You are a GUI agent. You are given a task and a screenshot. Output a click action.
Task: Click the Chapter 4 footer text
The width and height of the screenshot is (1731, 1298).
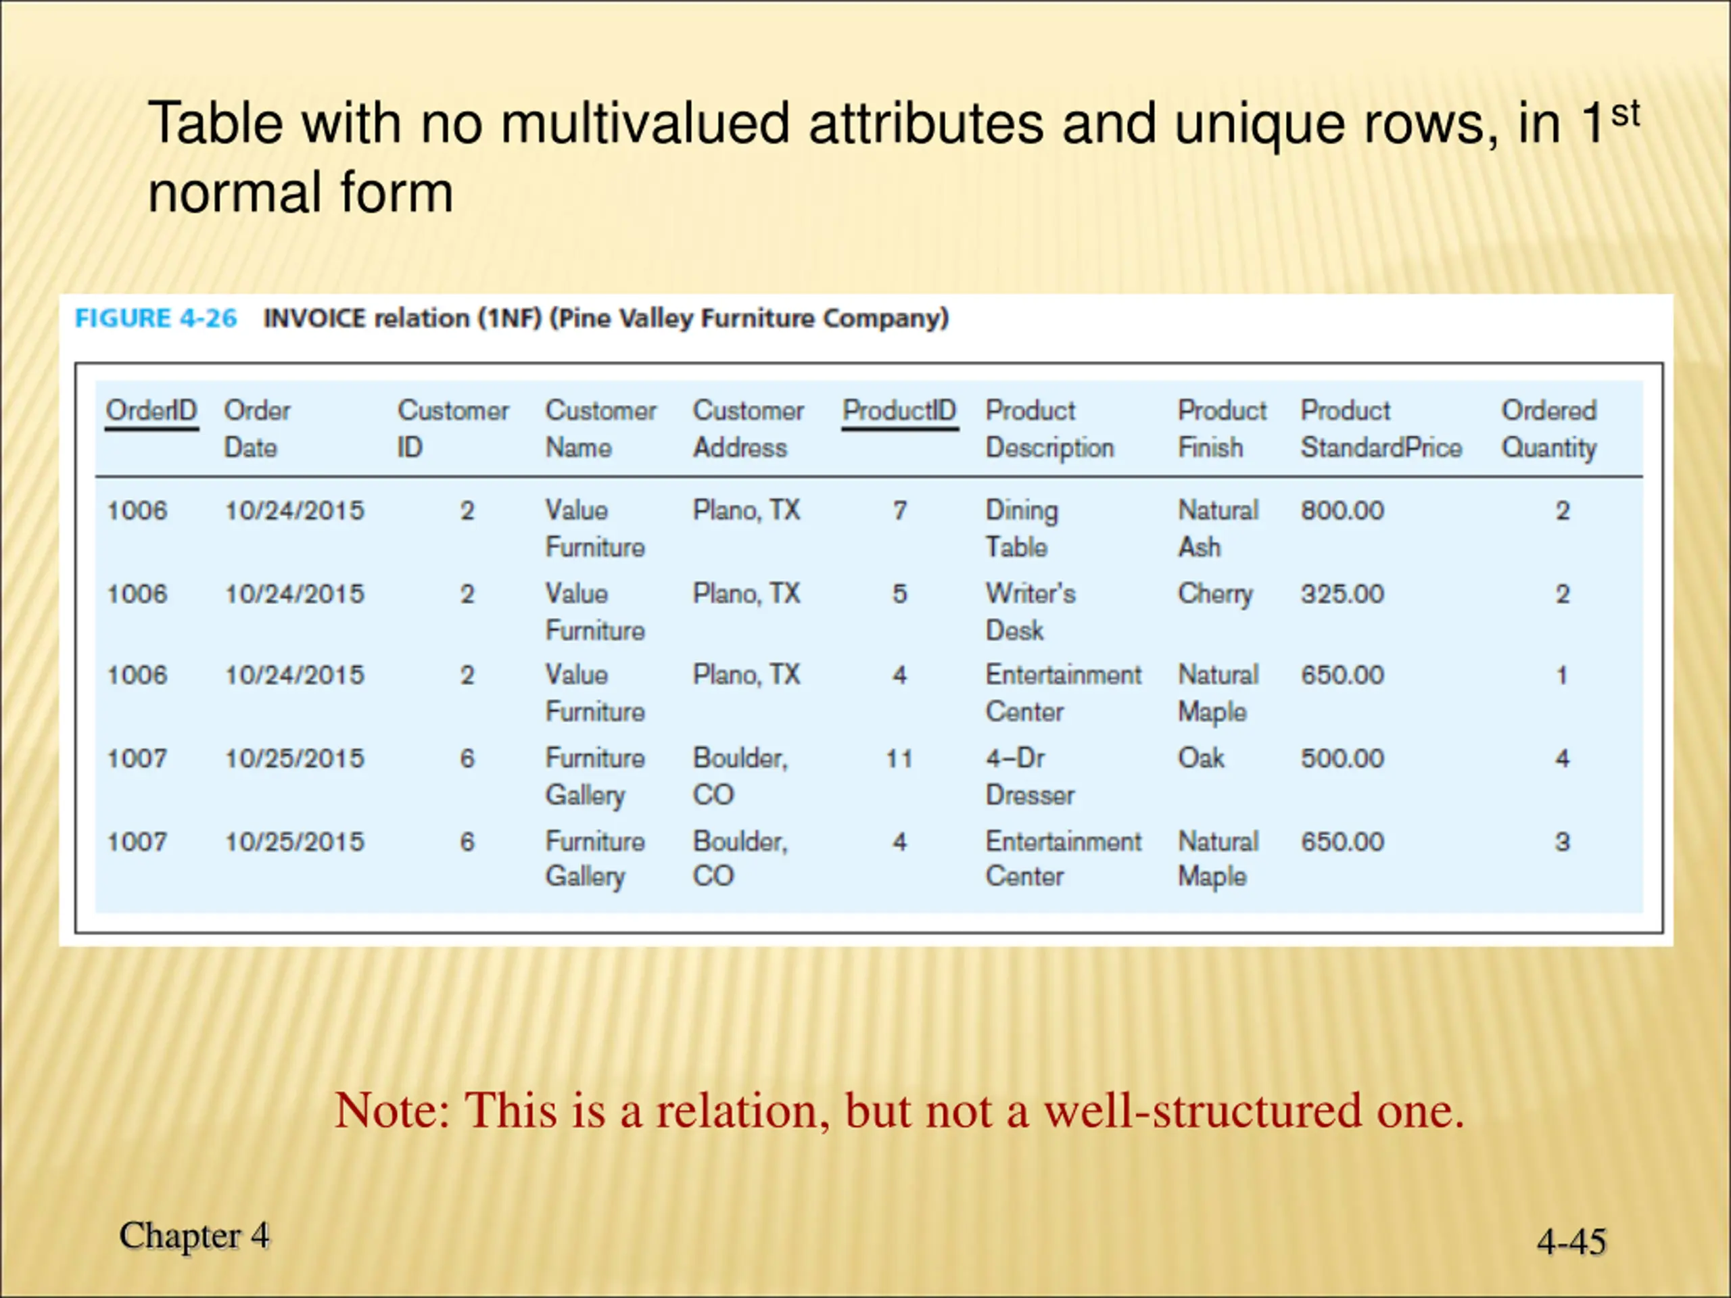tap(193, 1236)
